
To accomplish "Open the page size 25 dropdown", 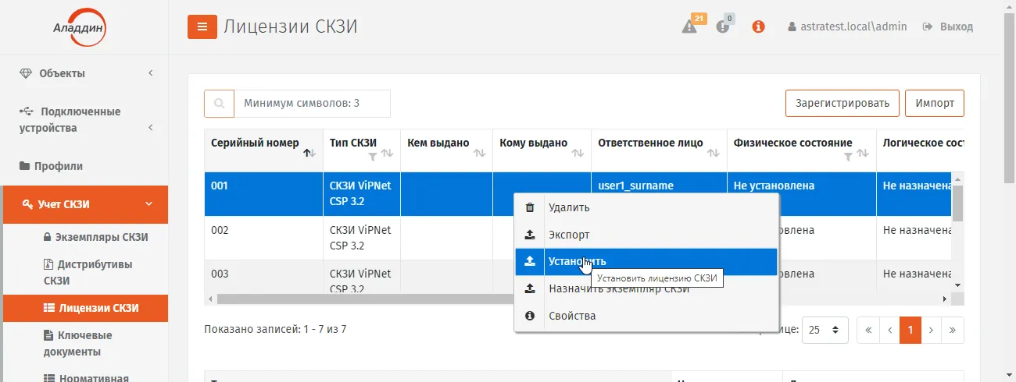I will (x=825, y=330).
